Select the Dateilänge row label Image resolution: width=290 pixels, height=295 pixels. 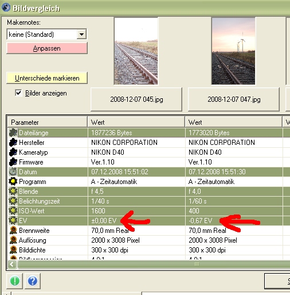click(34, 133)
